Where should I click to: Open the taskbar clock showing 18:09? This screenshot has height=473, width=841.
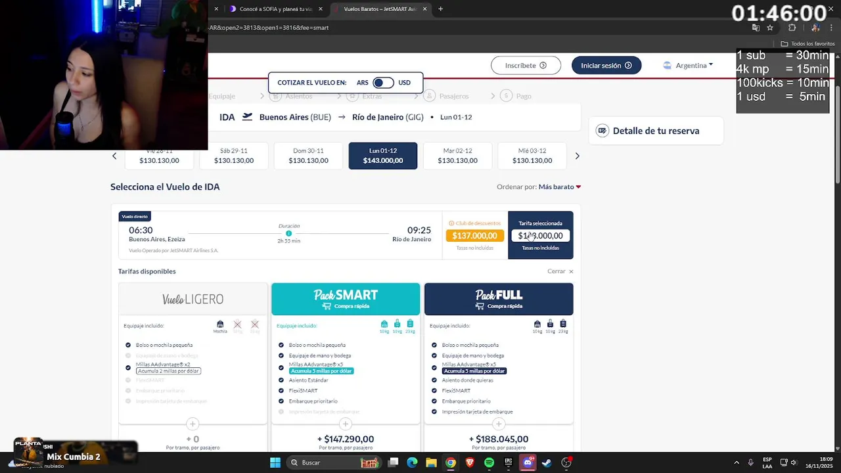(819, 462)
